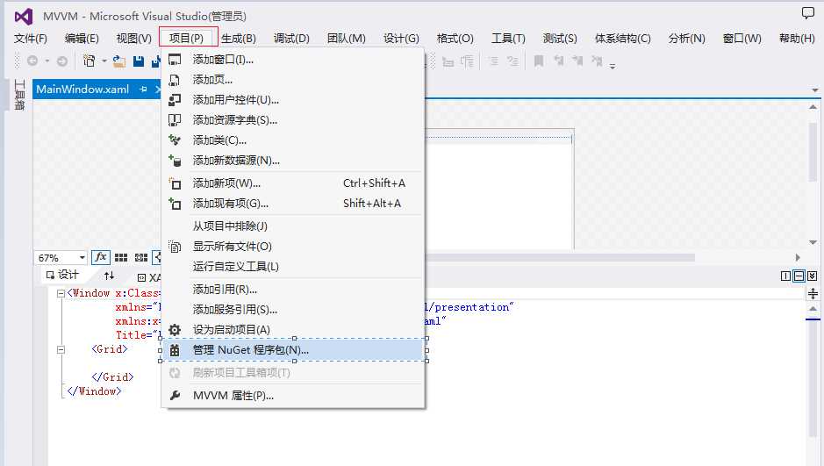Open the New Project button dropdown arrow
Viewport: 824px width, 466px height.
104,61
